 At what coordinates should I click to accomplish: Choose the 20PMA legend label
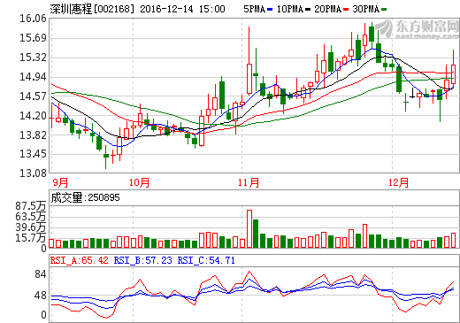coord(327,9)
